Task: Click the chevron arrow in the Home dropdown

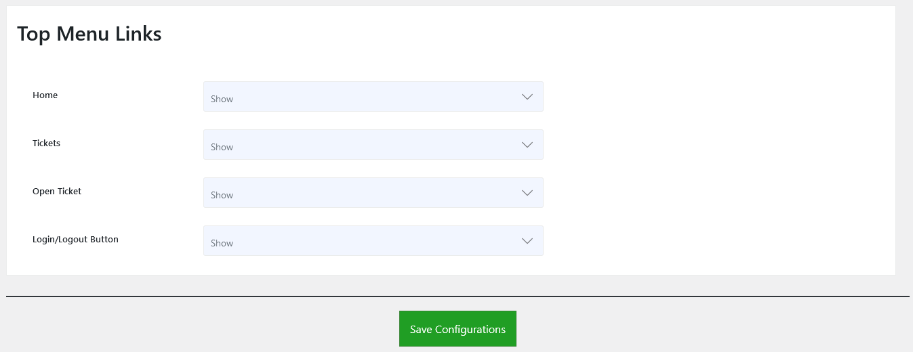Action: tap(527, 97)
